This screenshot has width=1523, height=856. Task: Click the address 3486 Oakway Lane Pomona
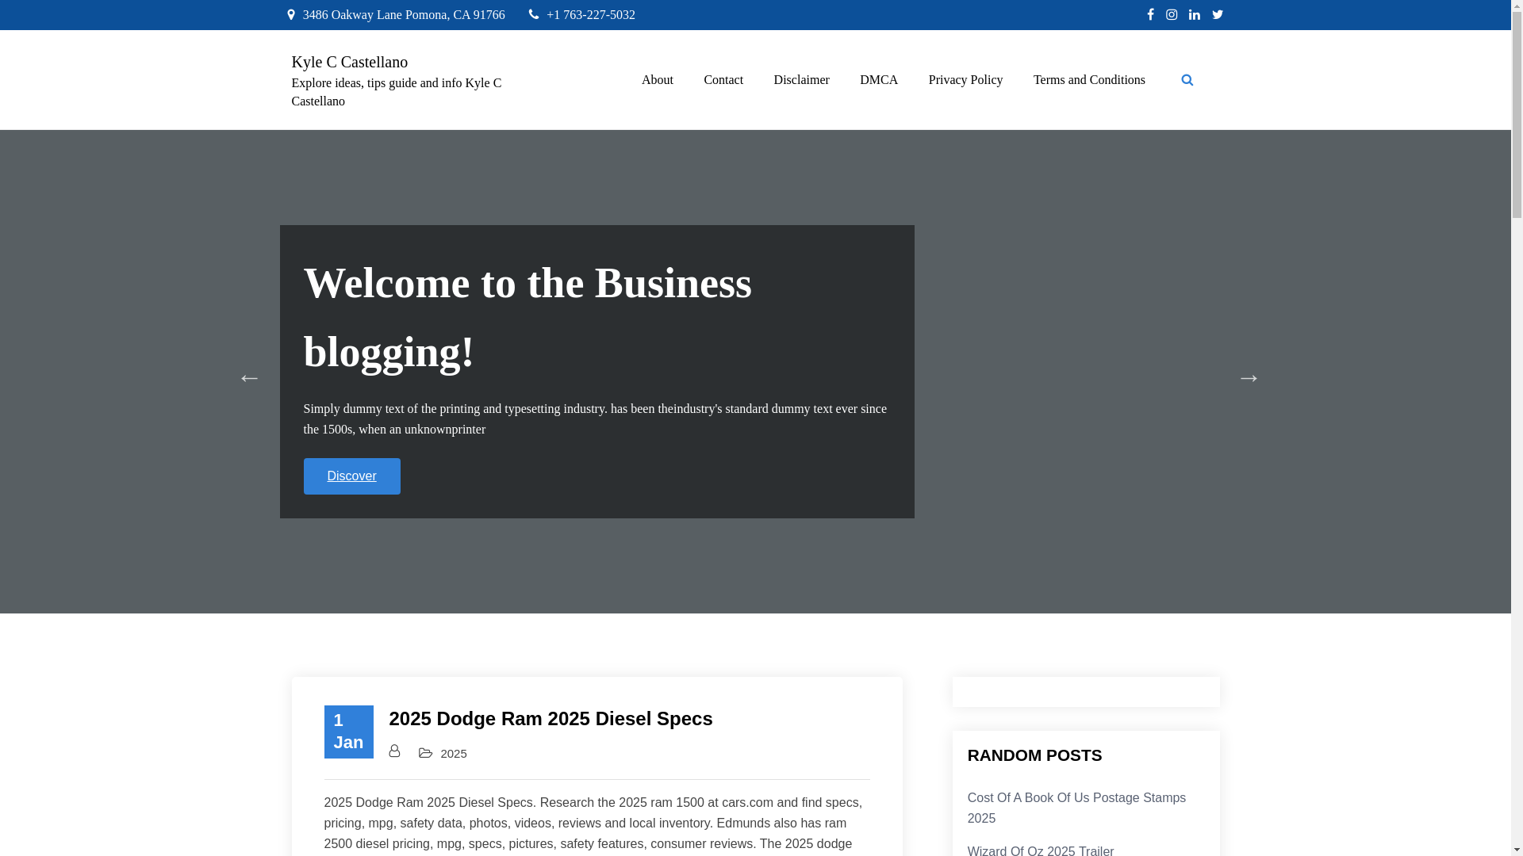(403, 15)
